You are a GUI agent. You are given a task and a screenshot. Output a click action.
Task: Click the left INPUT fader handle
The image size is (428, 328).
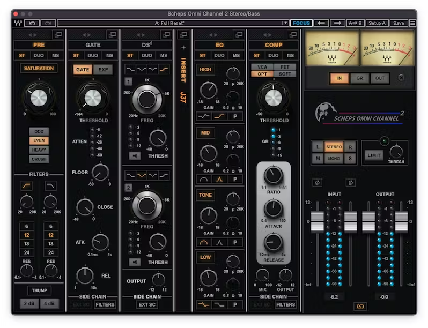pyautogui.click(x=317, y=222)
